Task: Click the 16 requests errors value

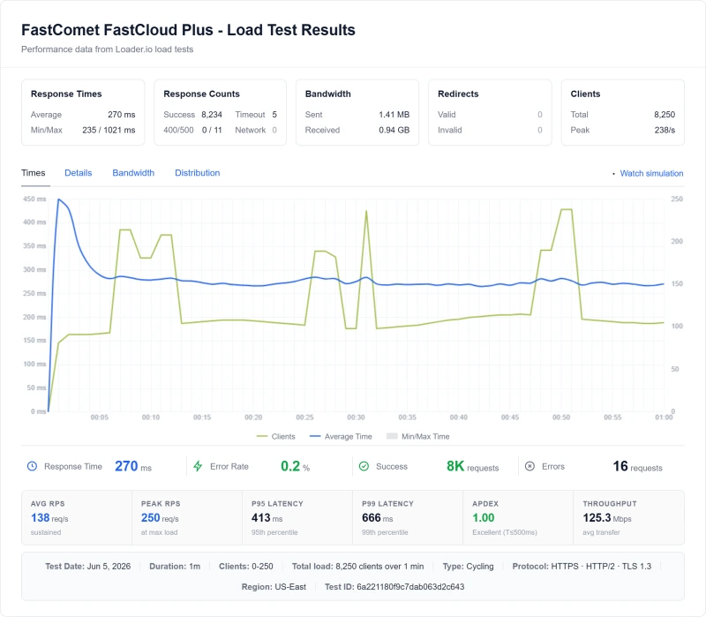Action: (637, 466)
